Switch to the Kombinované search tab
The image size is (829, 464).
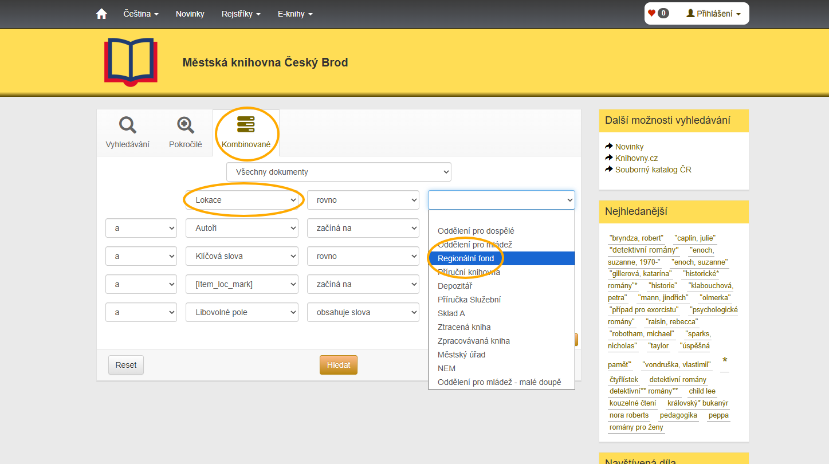coord(246,132)
